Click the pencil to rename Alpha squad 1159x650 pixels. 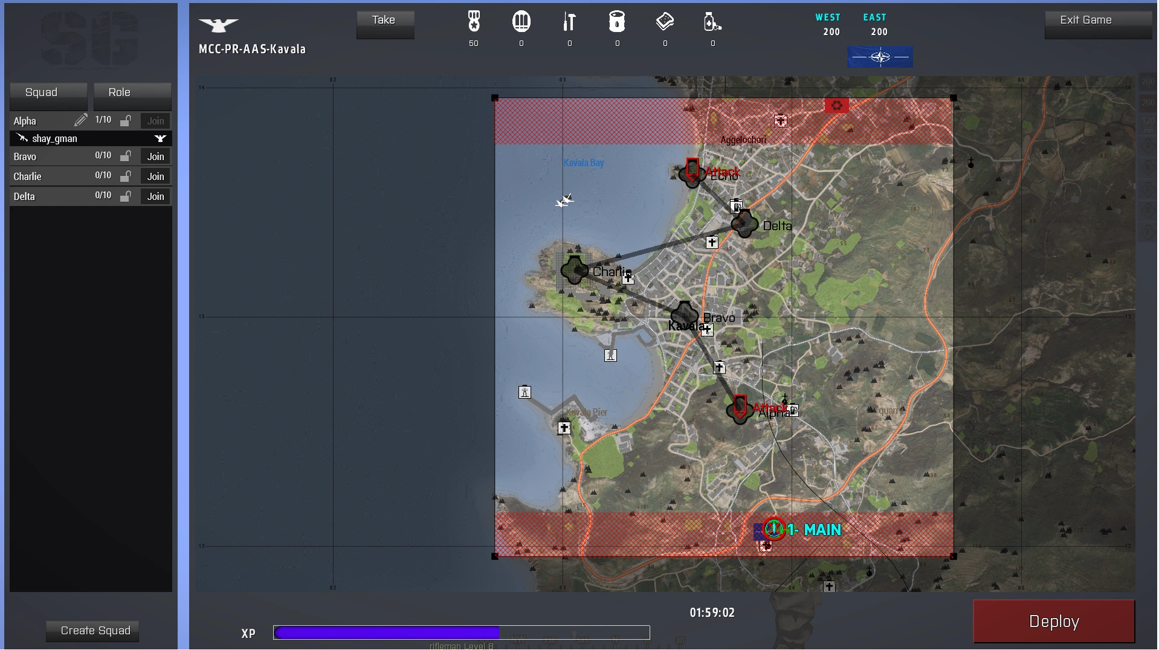pos(80,120)
